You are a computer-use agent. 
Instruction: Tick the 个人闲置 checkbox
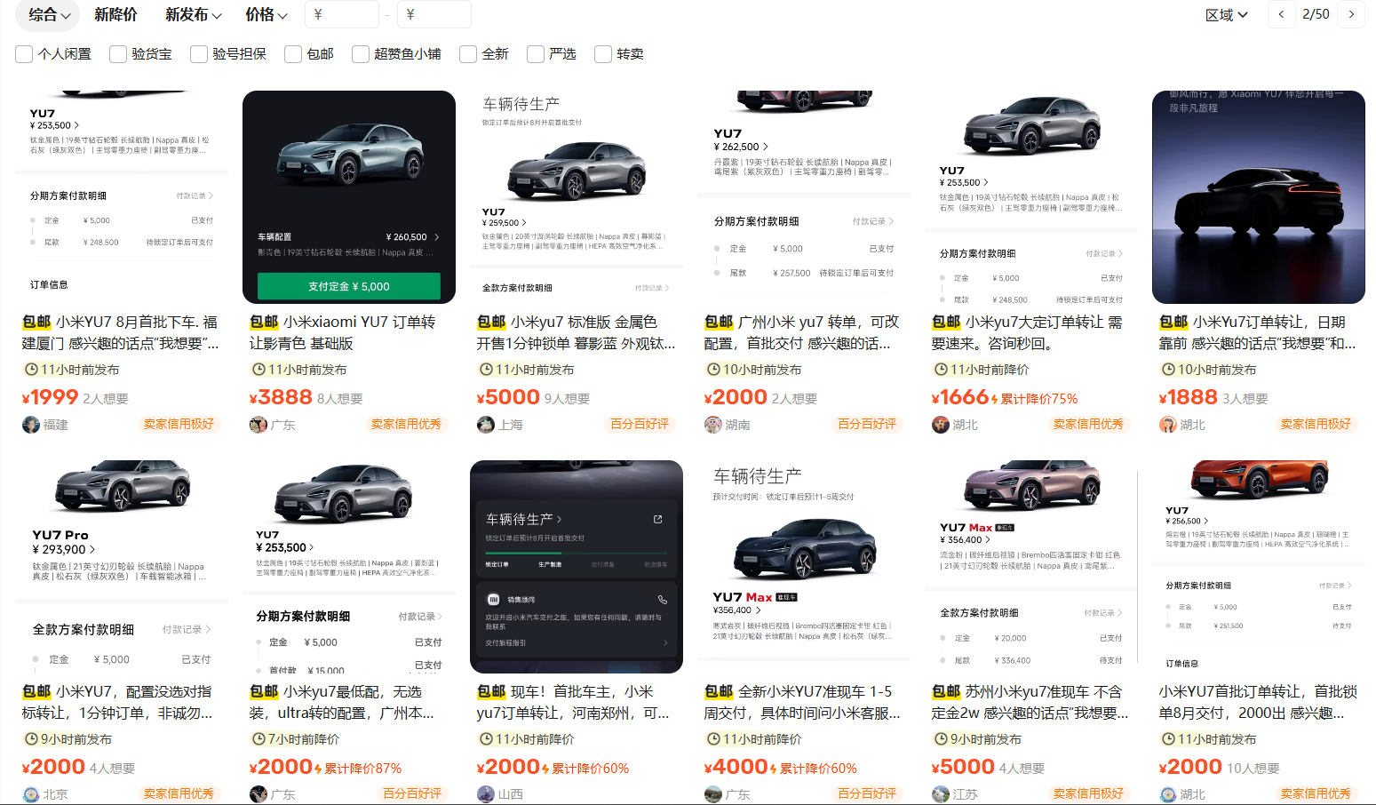click(x=24, y=54)
